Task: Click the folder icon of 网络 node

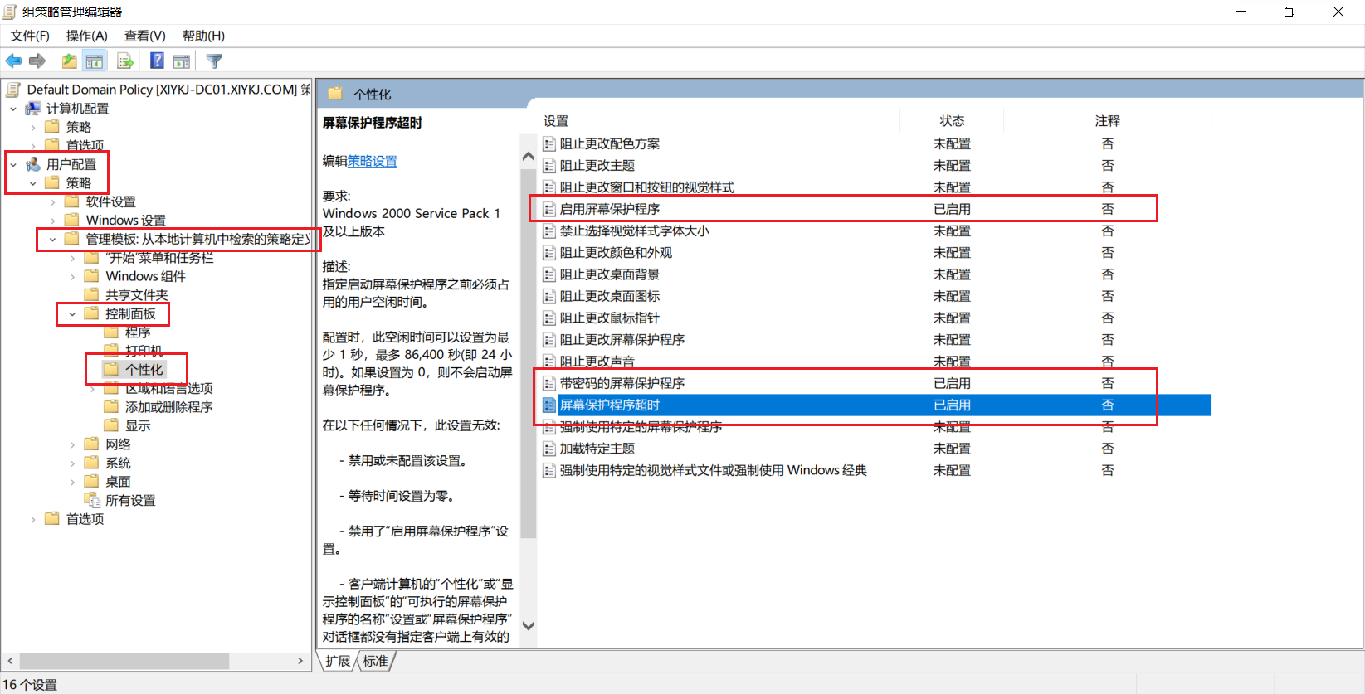Action: click(x=92, y=444)
